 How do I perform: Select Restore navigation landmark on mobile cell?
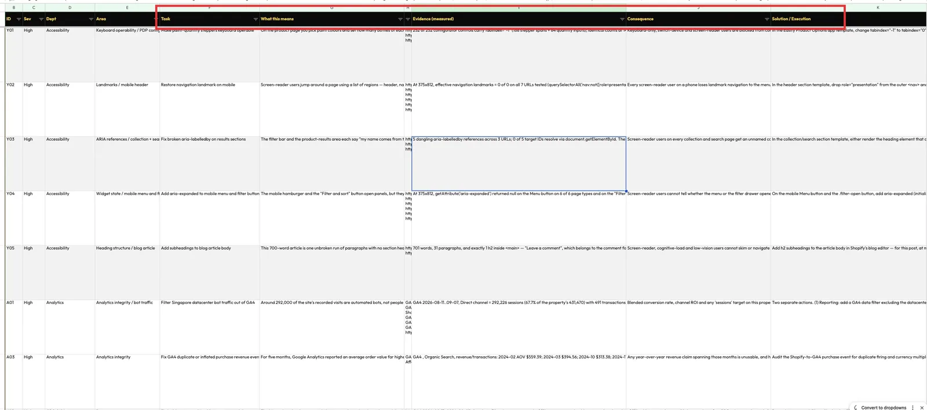[x=209, y=109]
